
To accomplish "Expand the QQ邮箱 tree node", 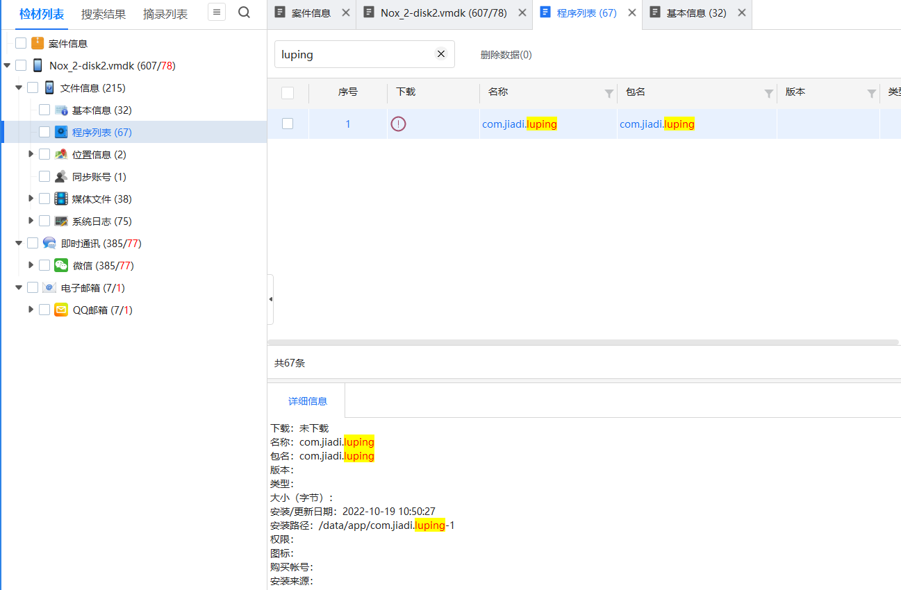I will click(x=31, y=310).
